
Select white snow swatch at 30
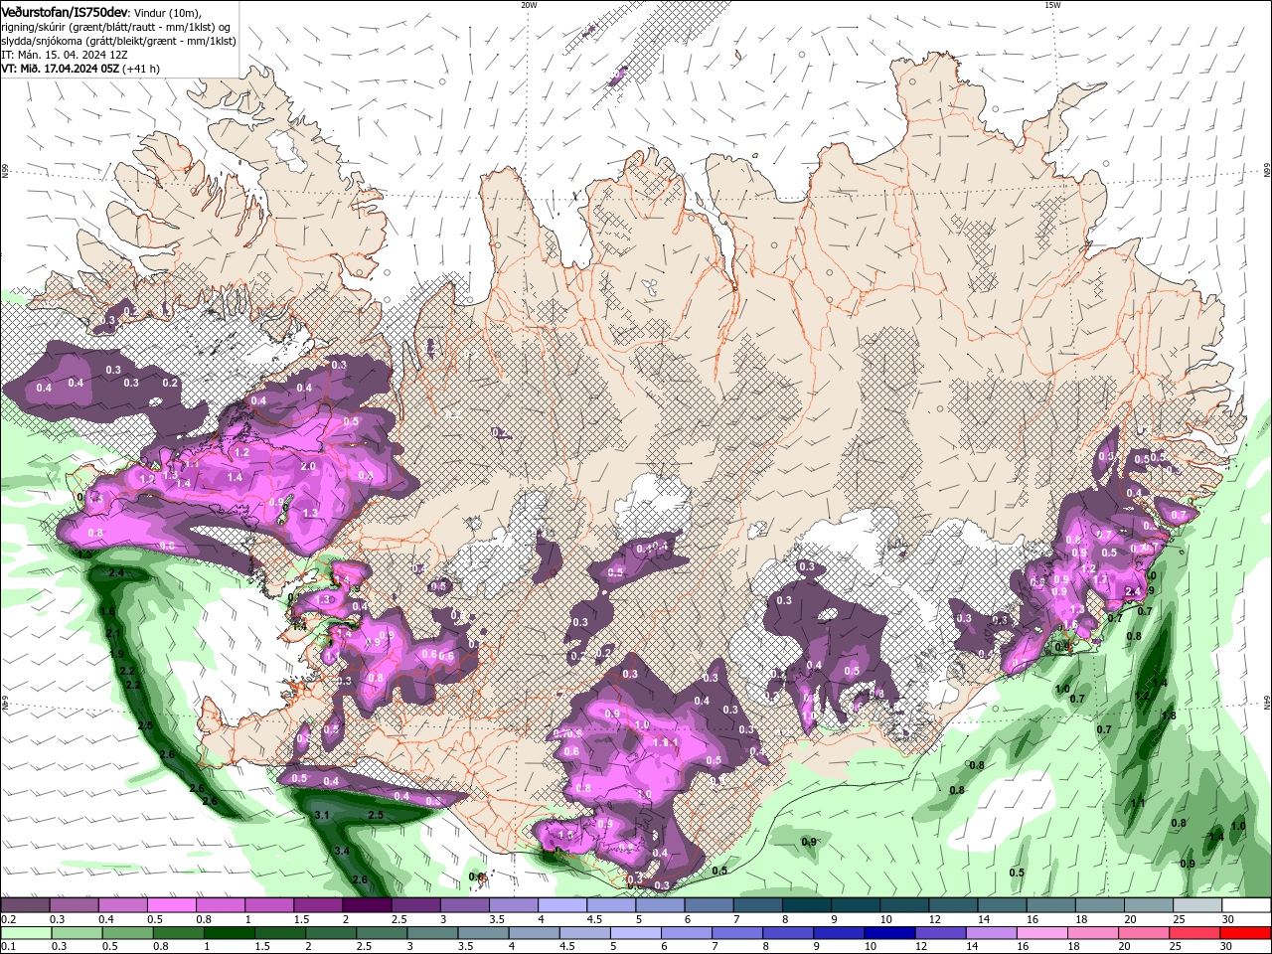coord(1245,905)
